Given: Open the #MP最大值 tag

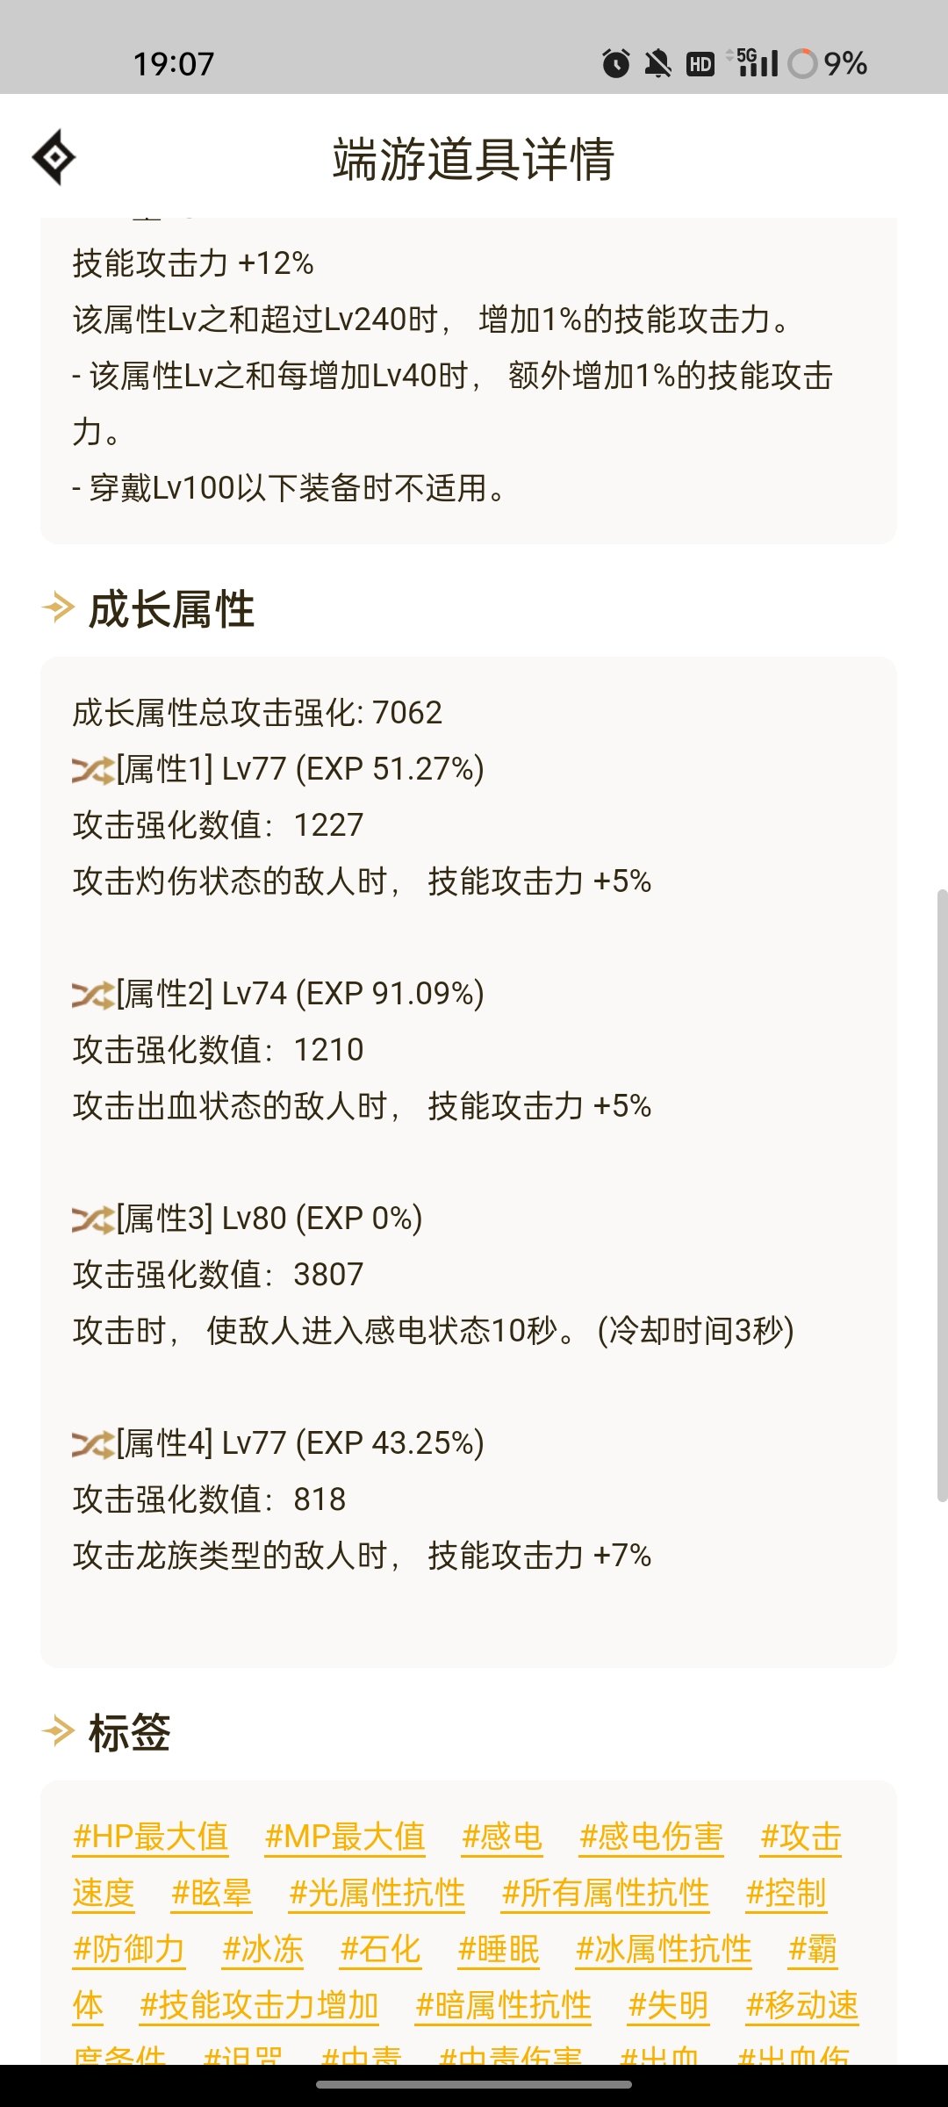Looking at the screenshot, I should [345, 1837].
